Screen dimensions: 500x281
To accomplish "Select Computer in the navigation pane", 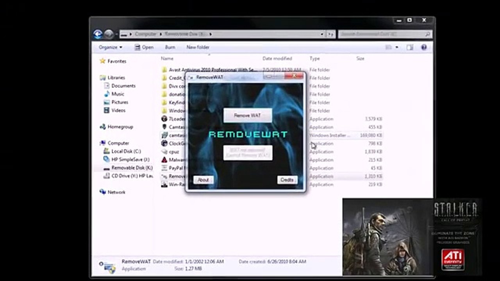I will (x=118, y=143).
